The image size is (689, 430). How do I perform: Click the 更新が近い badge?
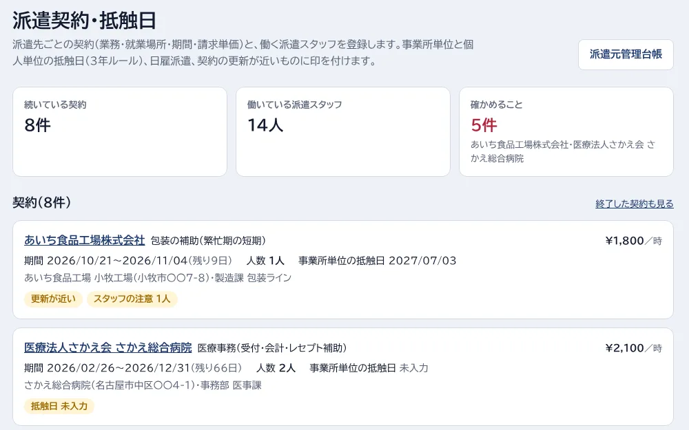point(53,299)
